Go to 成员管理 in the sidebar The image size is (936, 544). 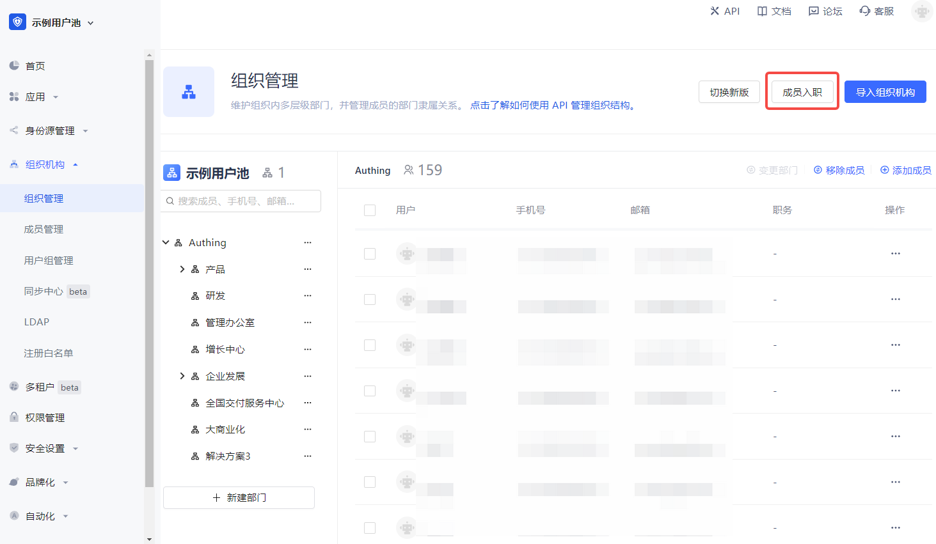pos(44,229)
